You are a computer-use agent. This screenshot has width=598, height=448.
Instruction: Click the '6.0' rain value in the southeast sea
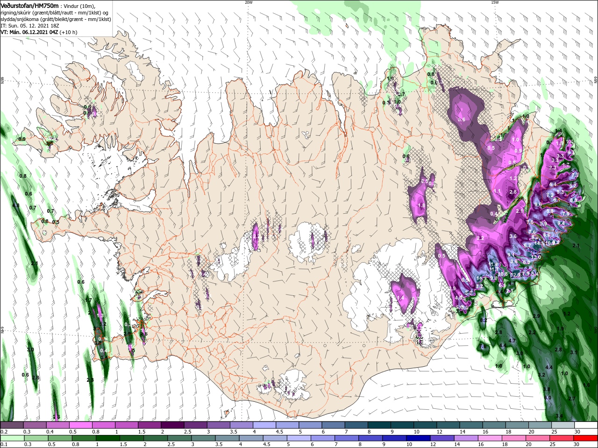548,398
